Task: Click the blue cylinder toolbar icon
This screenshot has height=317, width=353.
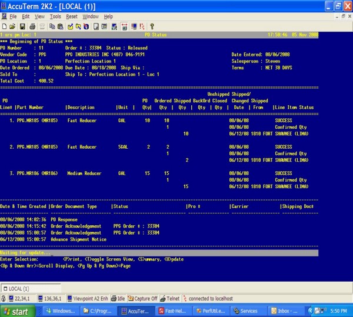Action: [x=86, y=26]
